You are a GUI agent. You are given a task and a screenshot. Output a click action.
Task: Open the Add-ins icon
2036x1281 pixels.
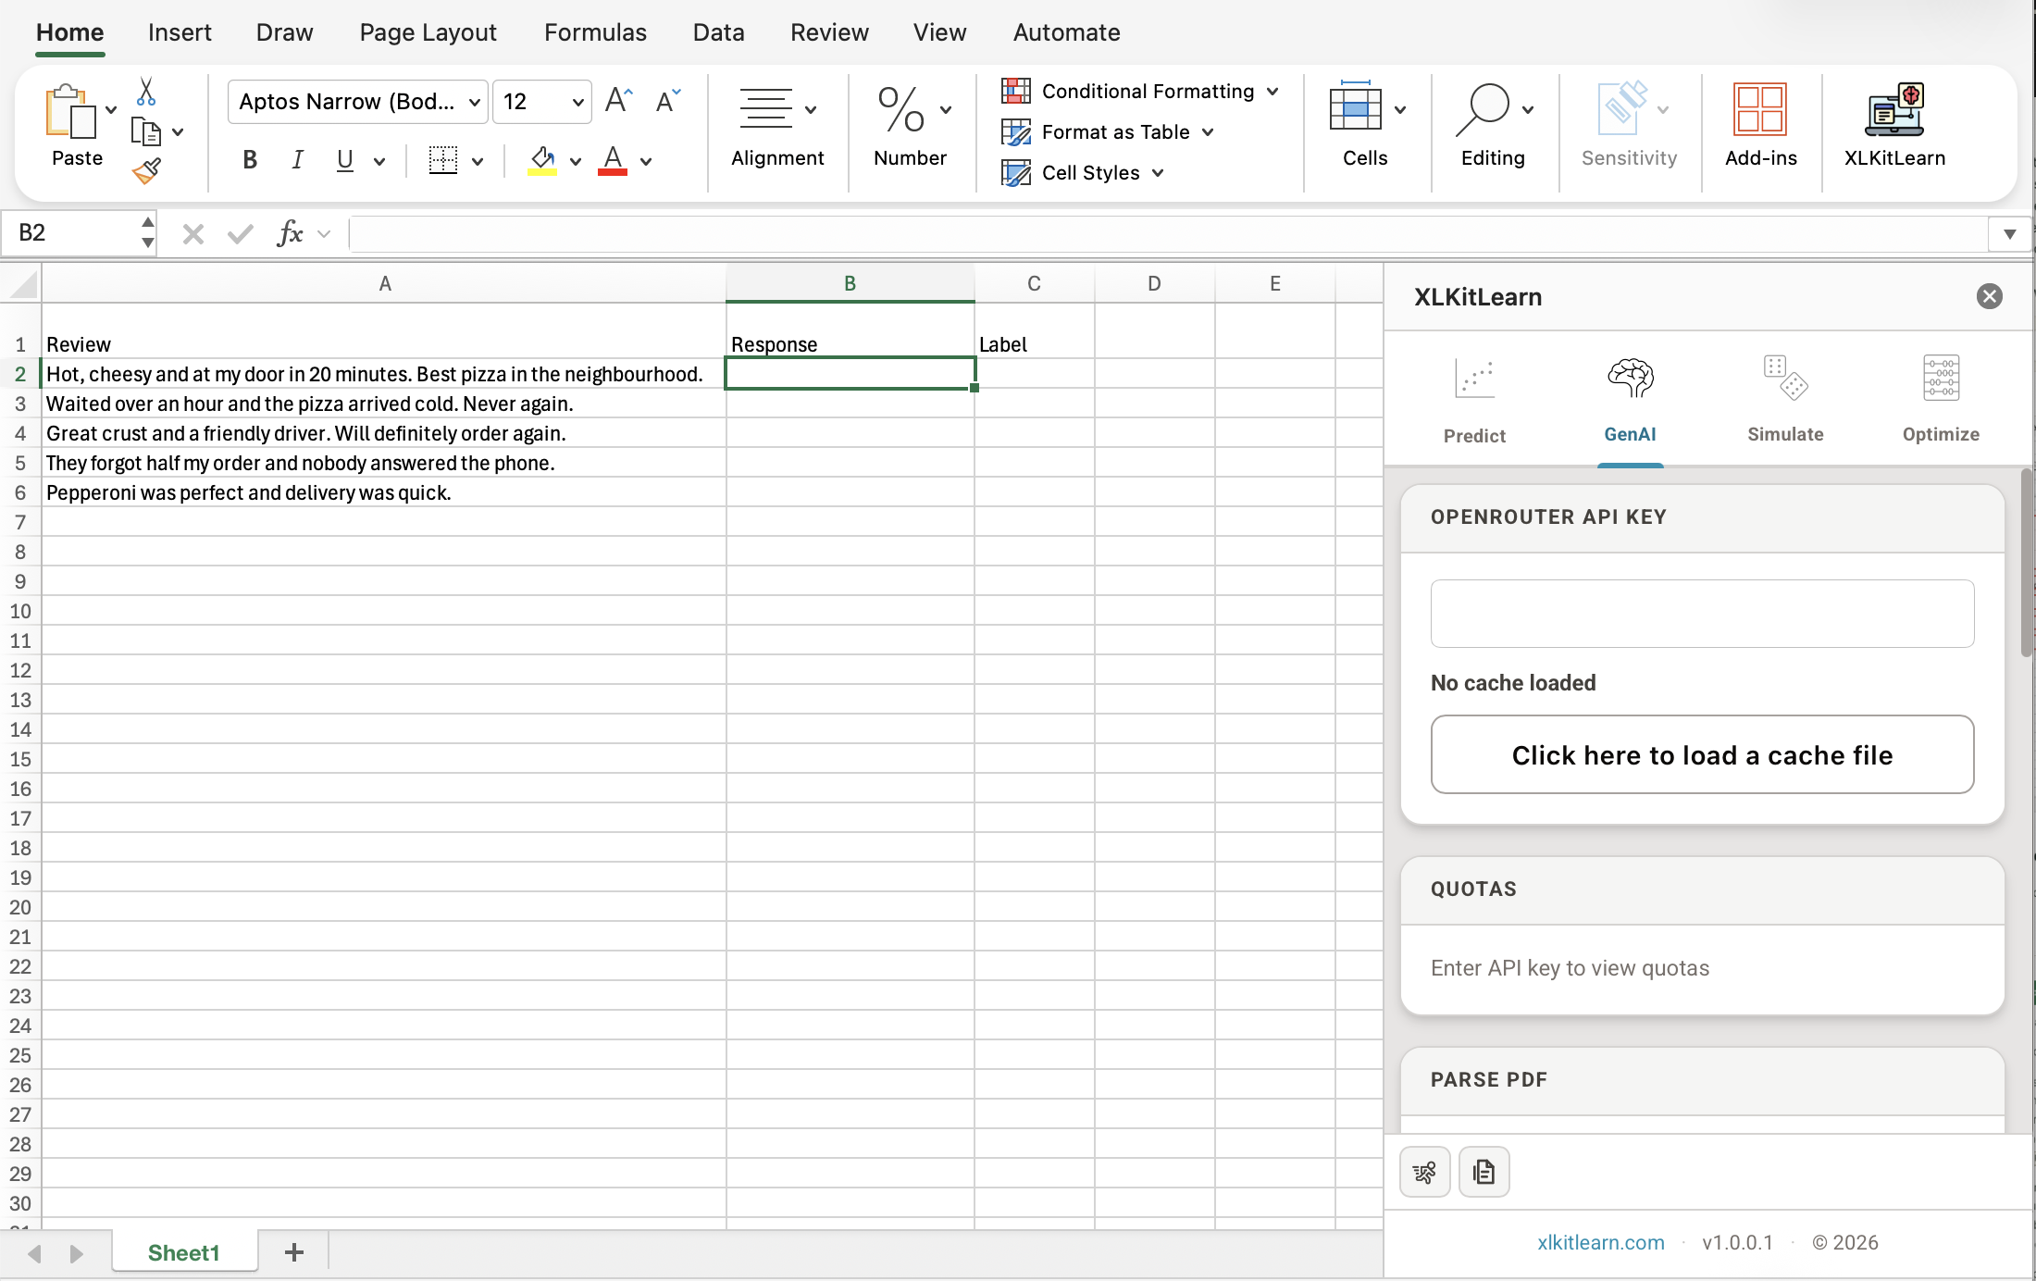point(1759,109)
